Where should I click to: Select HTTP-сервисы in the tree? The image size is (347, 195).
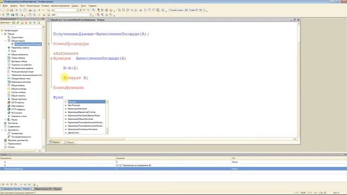(x=18, y=109)
